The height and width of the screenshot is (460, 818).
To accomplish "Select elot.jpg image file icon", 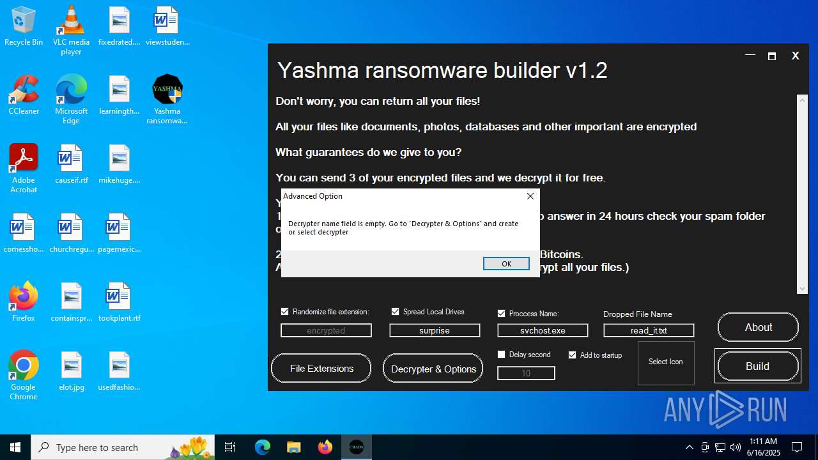I will pyautogui.click(x=71, y=371).
